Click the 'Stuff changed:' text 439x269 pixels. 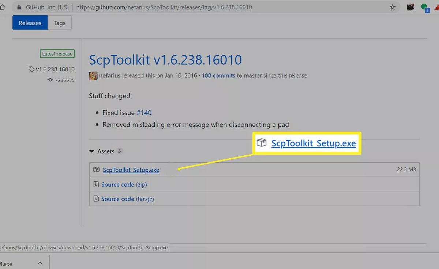tap(110, 96)
